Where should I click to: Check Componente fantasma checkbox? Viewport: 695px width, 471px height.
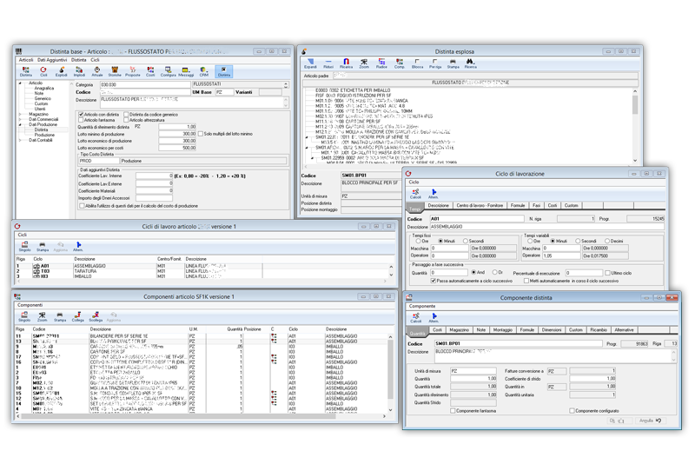[453, 411]
